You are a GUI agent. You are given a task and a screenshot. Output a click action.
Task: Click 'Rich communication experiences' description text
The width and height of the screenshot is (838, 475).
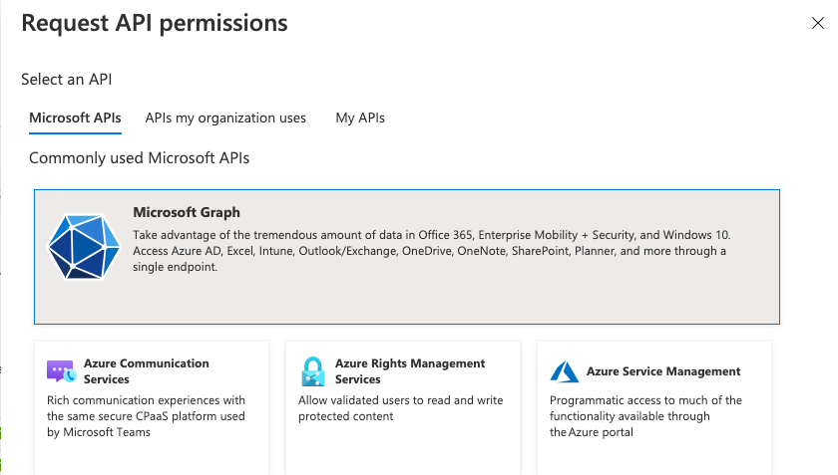click(146, 416)
